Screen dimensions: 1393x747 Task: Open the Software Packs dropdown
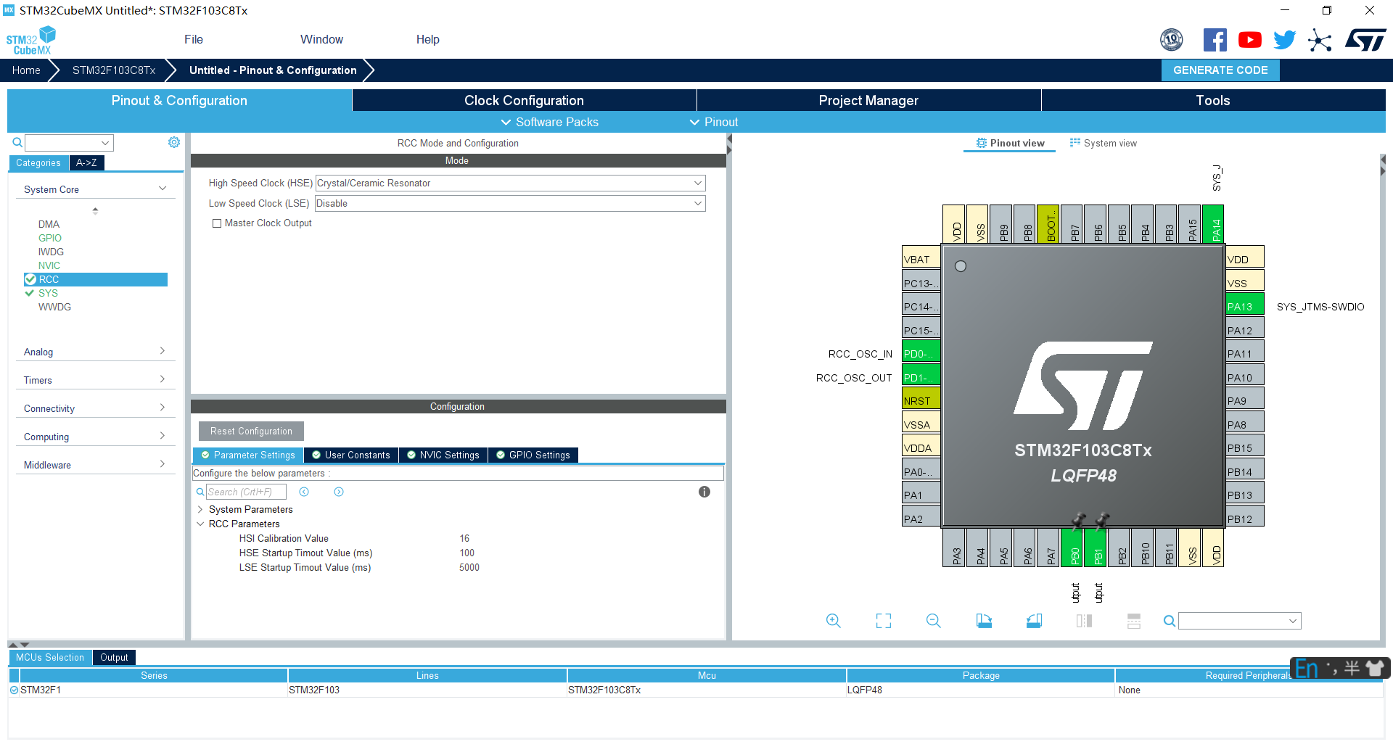pos(549,122)
